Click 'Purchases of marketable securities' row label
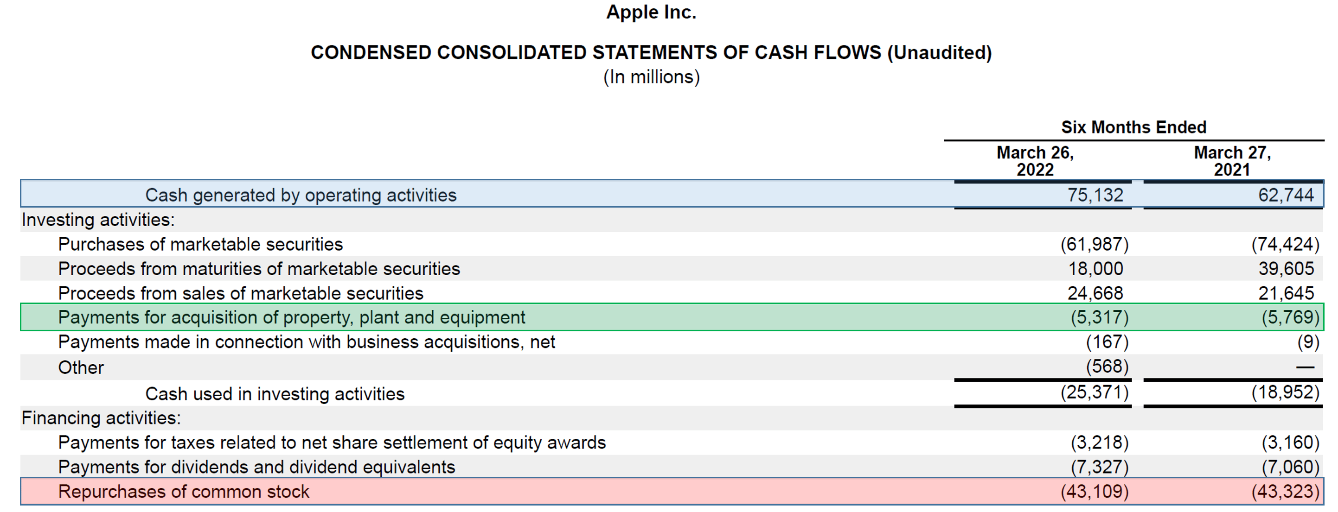This screenshot has width=1338, height=512. (x=200, y=244)
